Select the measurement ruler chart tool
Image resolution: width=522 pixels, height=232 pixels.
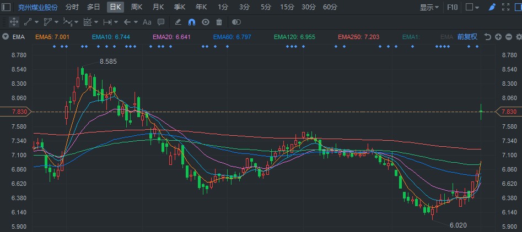[87, 22]
